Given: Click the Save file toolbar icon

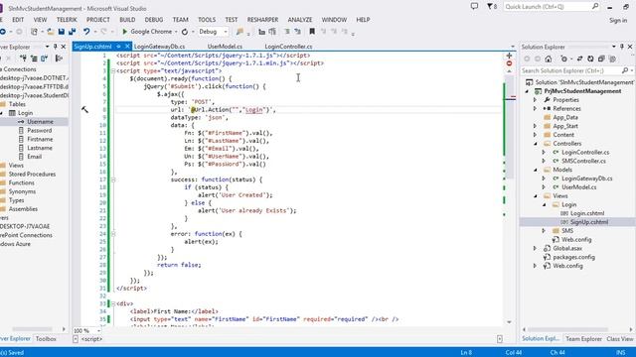Looking at the screenshot, I should (x=62, y=32).
